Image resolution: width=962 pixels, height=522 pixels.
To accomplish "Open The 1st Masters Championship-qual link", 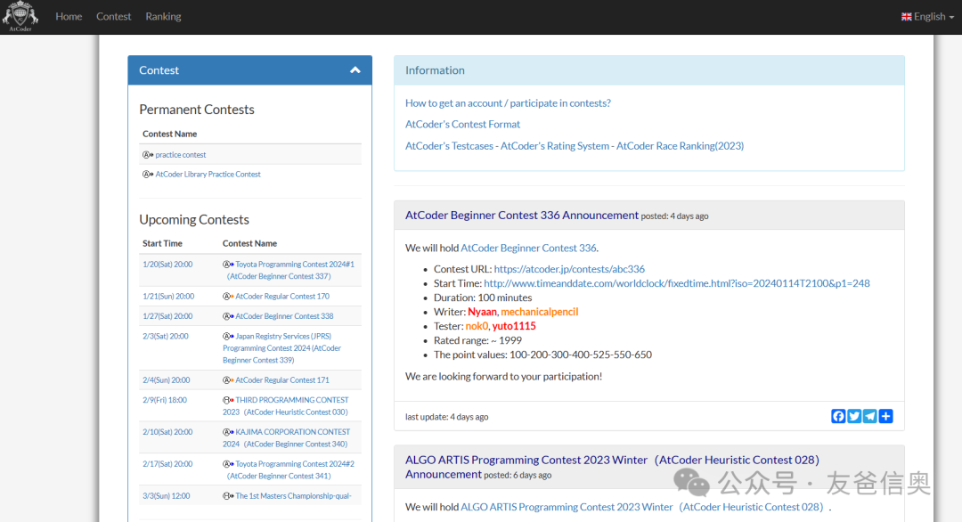I will 293,495.
